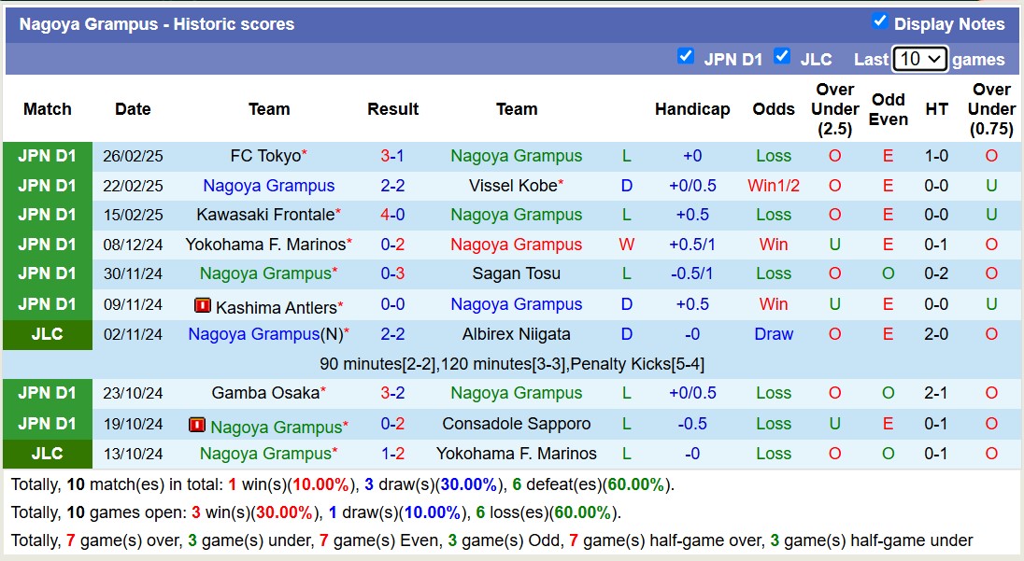
Task: Uncheck the Display Notes checkbox
Action: tap(879, 21)
